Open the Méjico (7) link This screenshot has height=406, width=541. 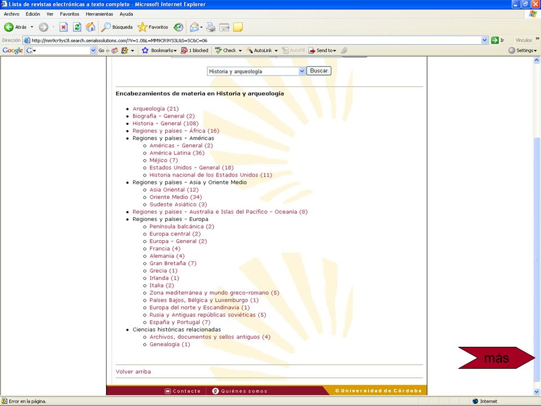pos(163,160)
